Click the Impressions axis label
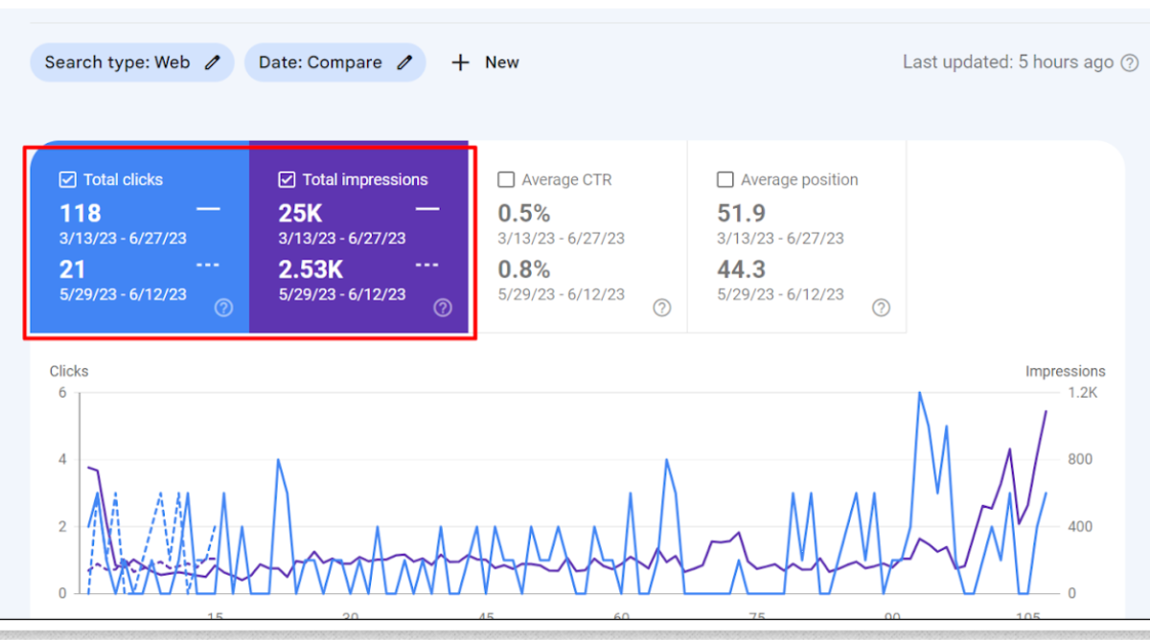Screen dimensions: 1150x640 click(1065, 371)
